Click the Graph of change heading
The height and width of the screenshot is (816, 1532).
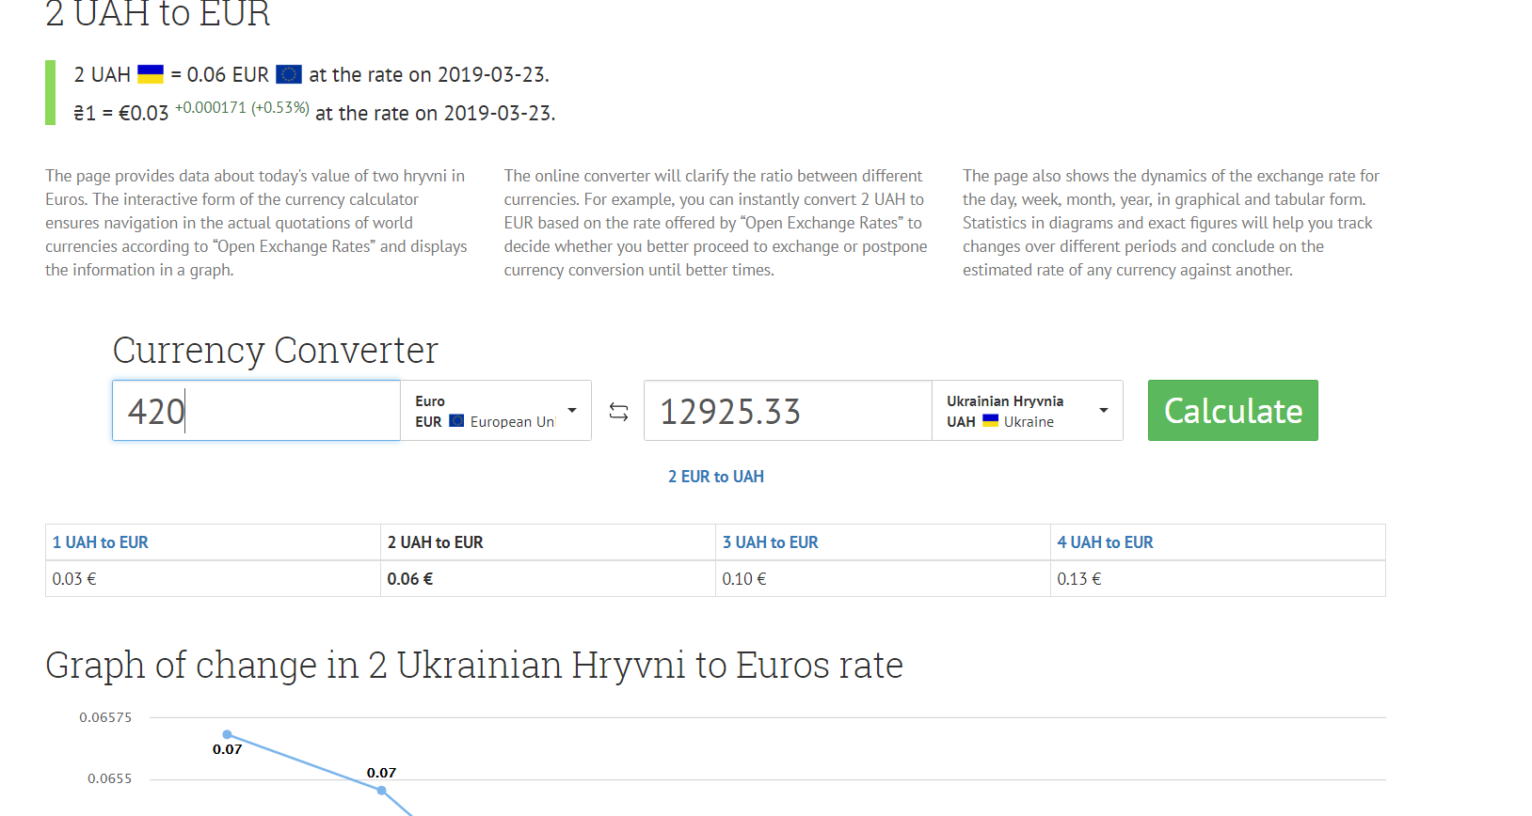(x=474, y=666)
